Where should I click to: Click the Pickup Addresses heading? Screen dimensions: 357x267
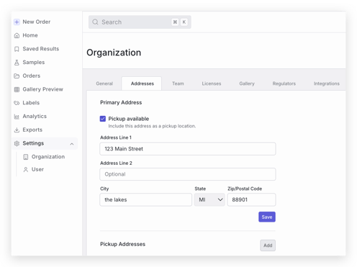tap(122, 244)
